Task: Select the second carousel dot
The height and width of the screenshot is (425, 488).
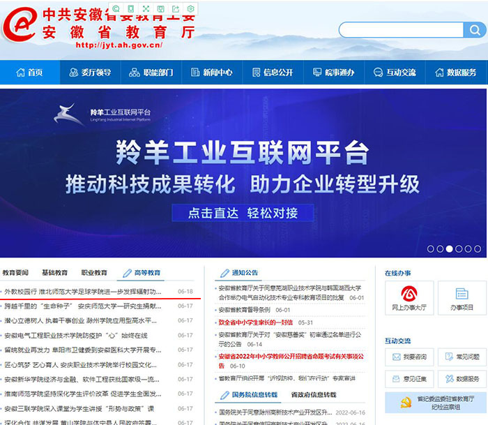Action: 440,248
